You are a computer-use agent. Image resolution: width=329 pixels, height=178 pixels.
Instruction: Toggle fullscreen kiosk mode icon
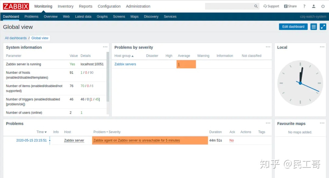pos(323,27)
